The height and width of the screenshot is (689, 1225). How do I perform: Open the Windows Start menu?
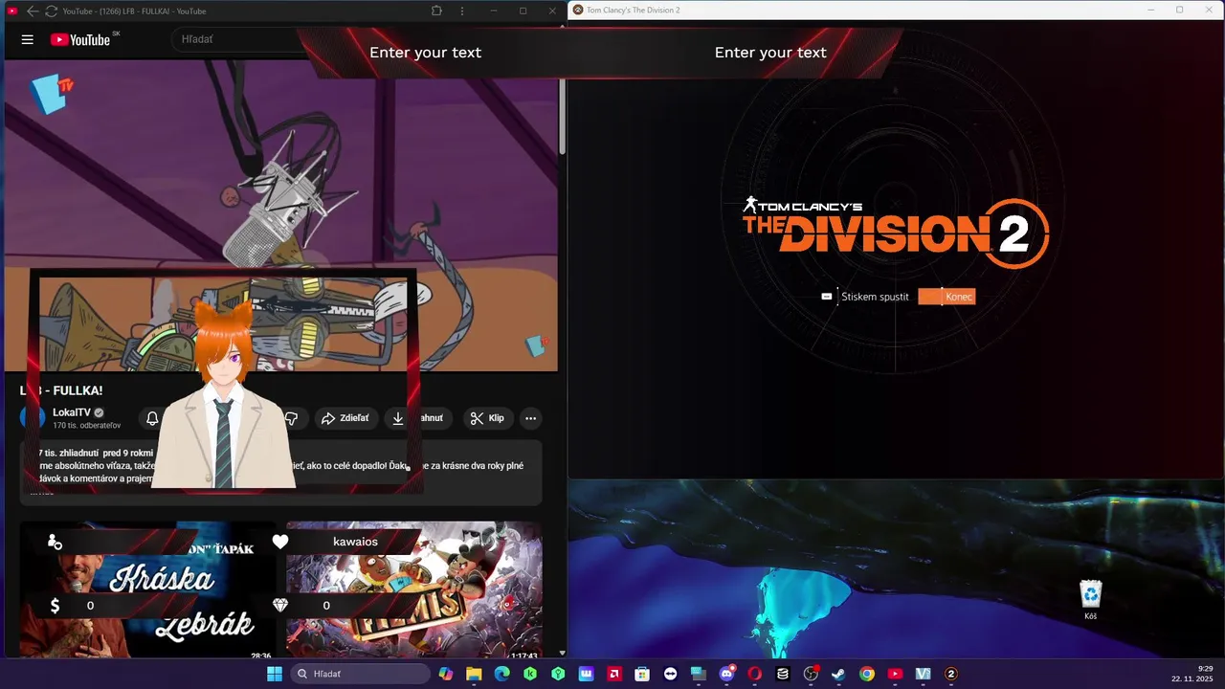275,674
